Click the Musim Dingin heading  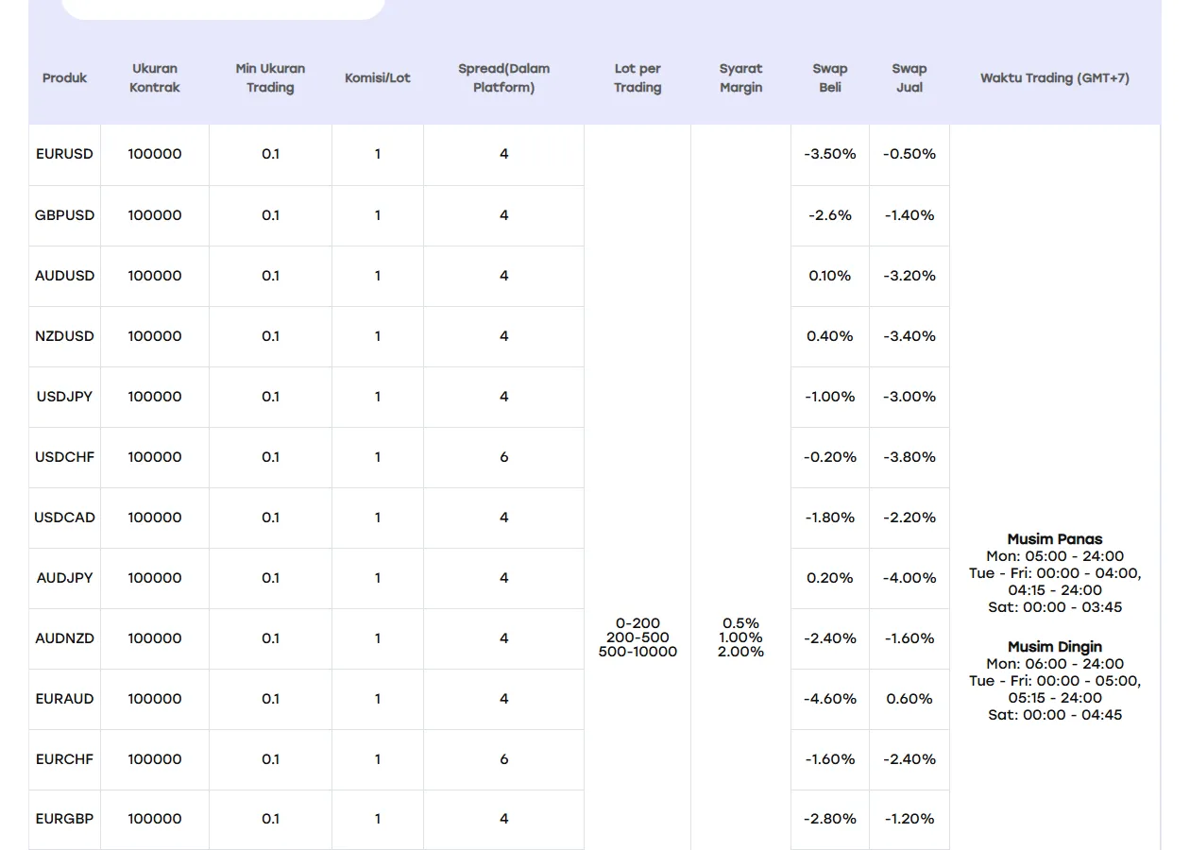tap(1055, 647)
